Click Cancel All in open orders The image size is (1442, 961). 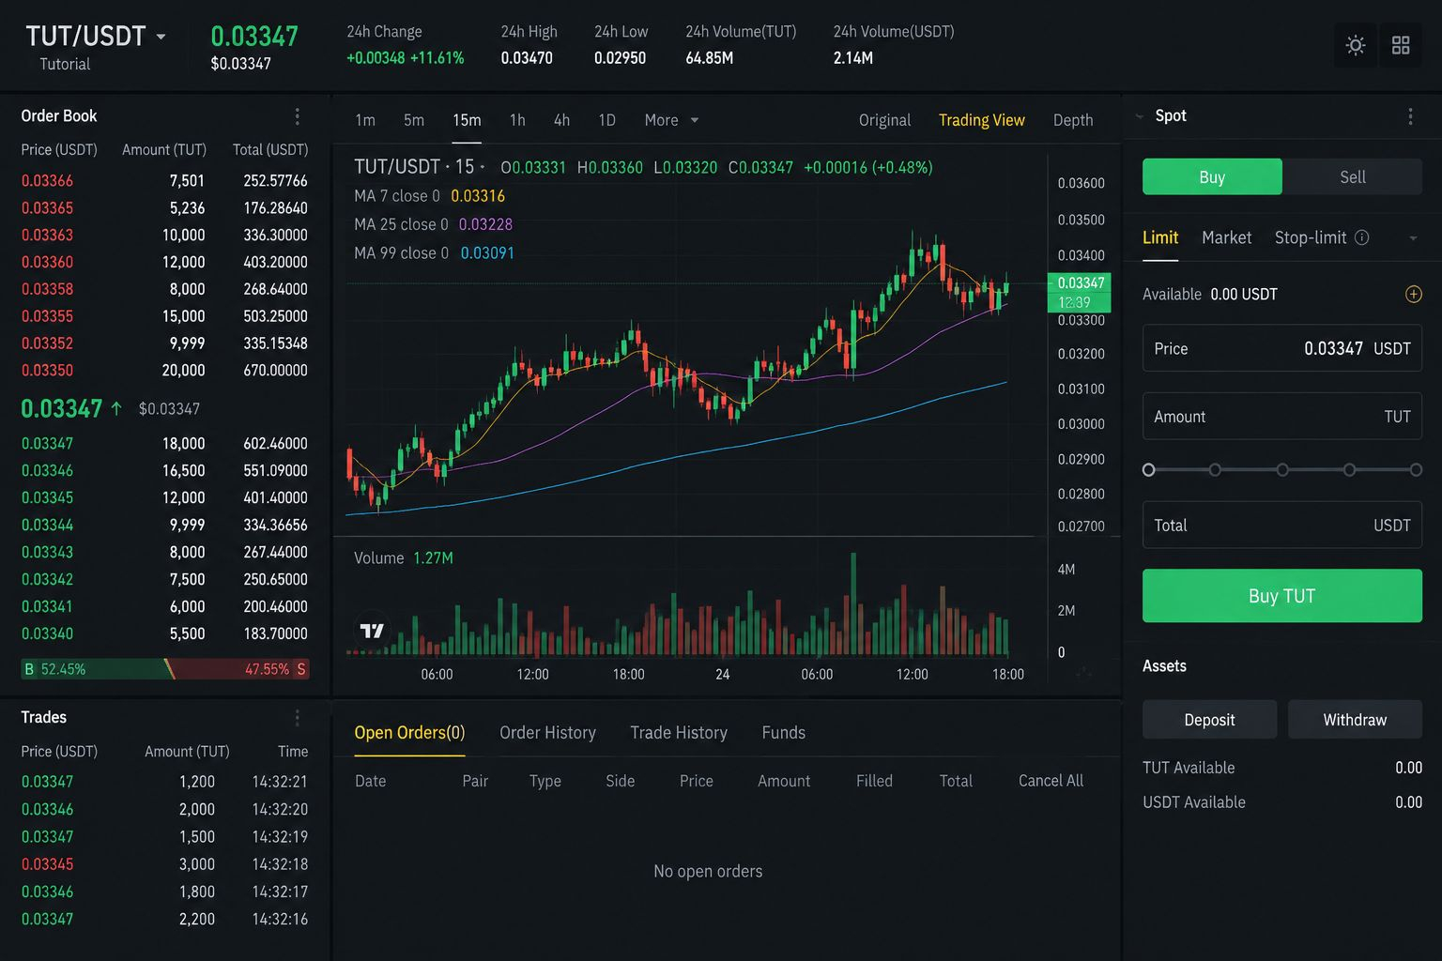pos(1051,781)
